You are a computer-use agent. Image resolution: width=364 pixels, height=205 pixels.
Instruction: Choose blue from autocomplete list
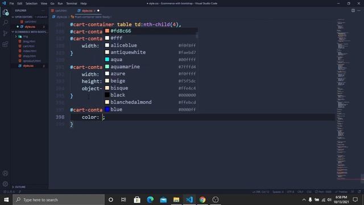tap(150, 109)
